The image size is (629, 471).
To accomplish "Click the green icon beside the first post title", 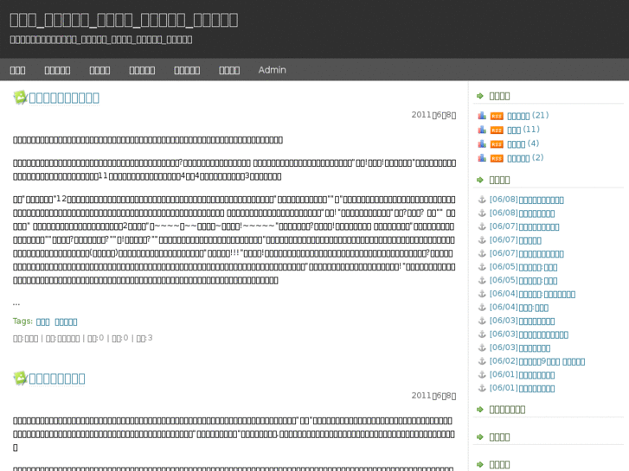I will coord(20,98).
